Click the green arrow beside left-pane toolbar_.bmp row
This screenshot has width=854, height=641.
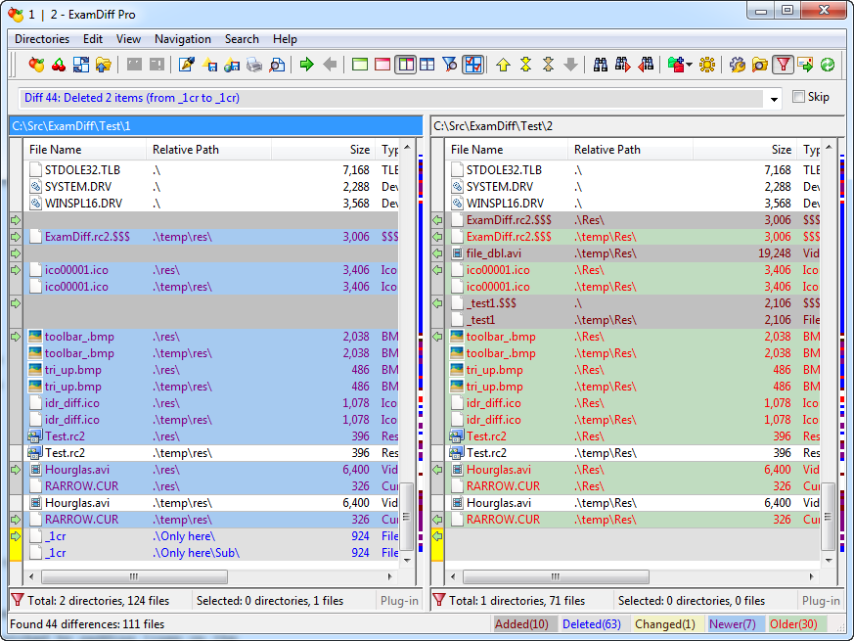[x=16, y=337]
